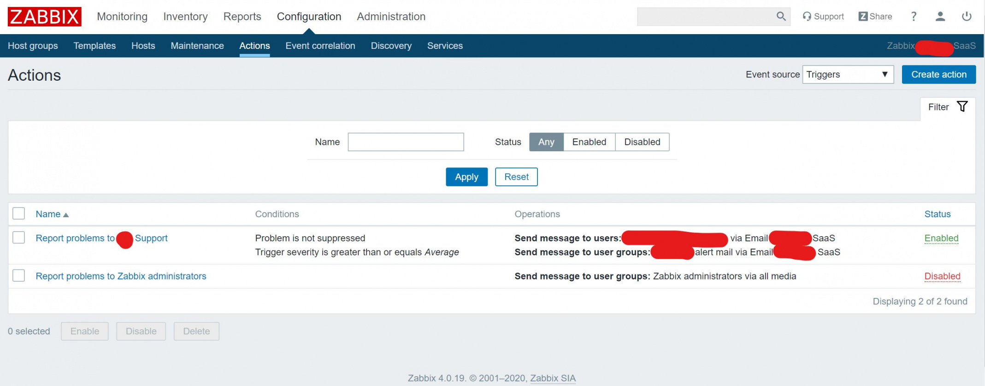Check the Zabbix administrators action row
985x386 pixels.
point(19,275)
